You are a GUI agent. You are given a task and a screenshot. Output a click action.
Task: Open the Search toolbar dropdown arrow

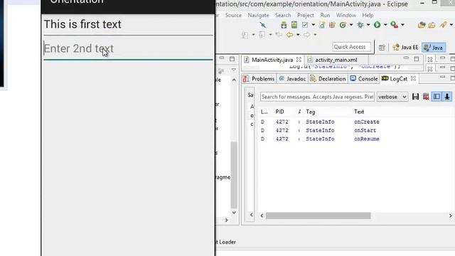[x=451, y=25]
